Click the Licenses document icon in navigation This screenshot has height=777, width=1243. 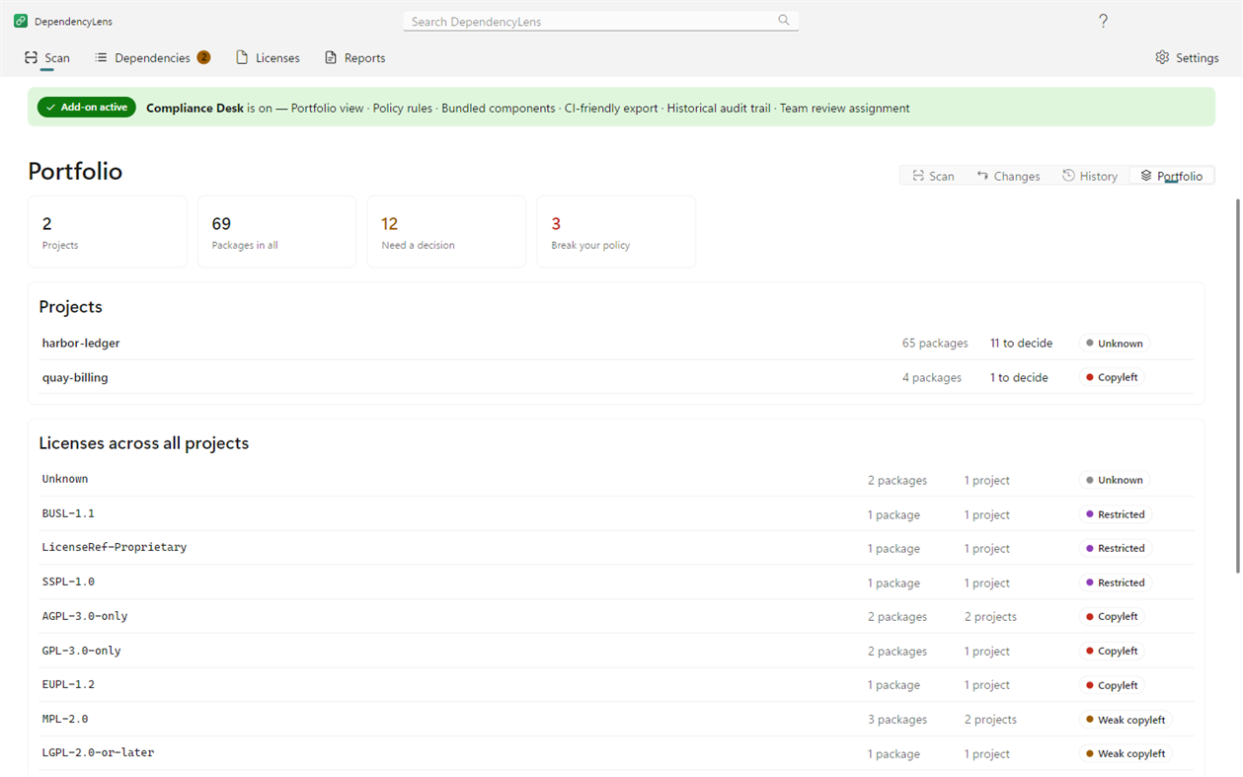pyautogui.click(x=242, y=57)
